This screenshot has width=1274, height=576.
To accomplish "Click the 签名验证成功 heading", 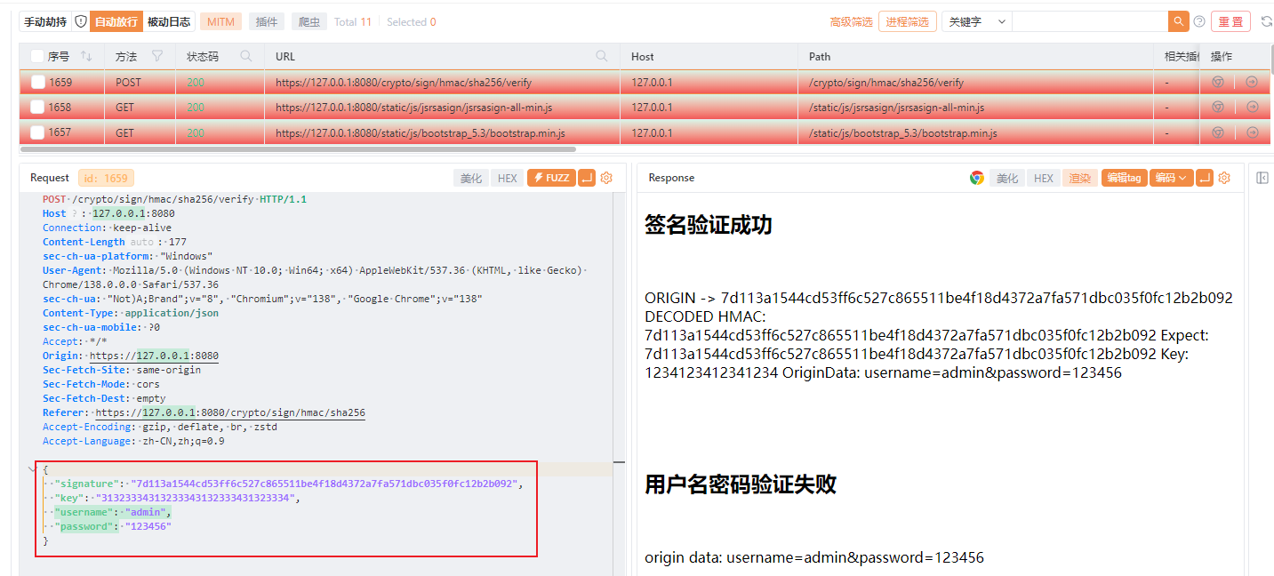I will [x=709, y=225].
